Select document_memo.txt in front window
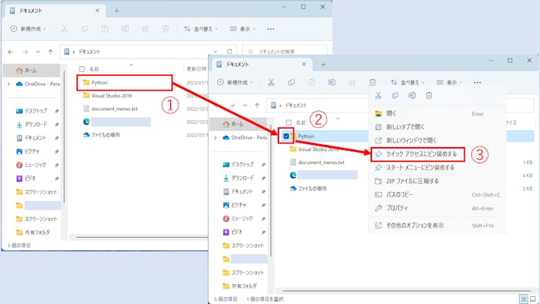 [317, 163]
